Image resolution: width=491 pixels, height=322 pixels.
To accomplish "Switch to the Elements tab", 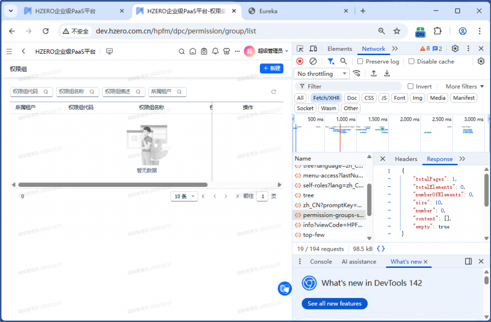I will 339,49.
